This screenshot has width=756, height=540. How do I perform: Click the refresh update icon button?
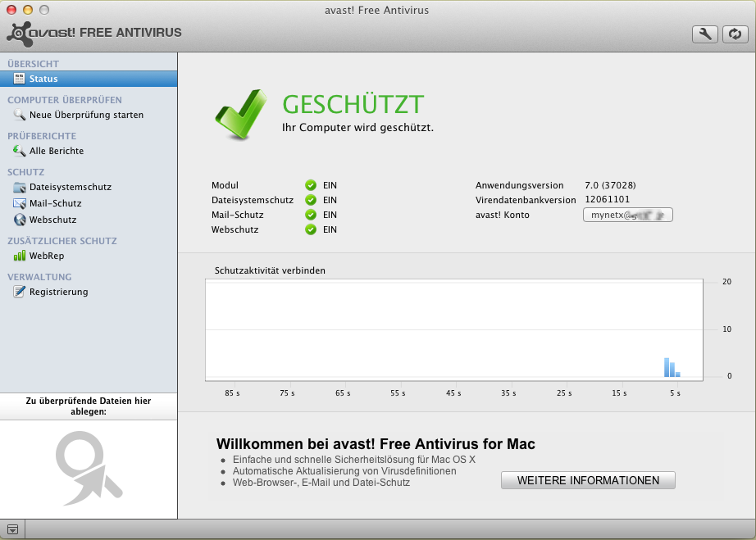point(735,34)
